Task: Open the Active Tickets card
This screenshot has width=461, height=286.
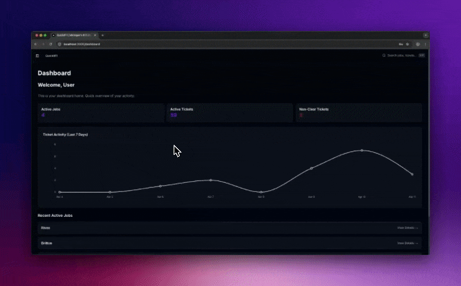Action: [x=230, y=113]
